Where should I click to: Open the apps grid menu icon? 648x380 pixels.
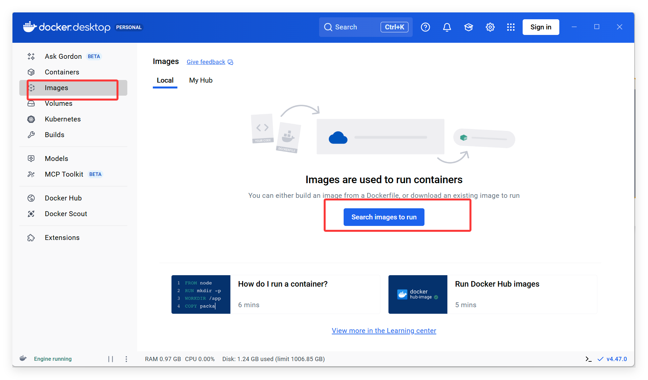click(511, 27)
